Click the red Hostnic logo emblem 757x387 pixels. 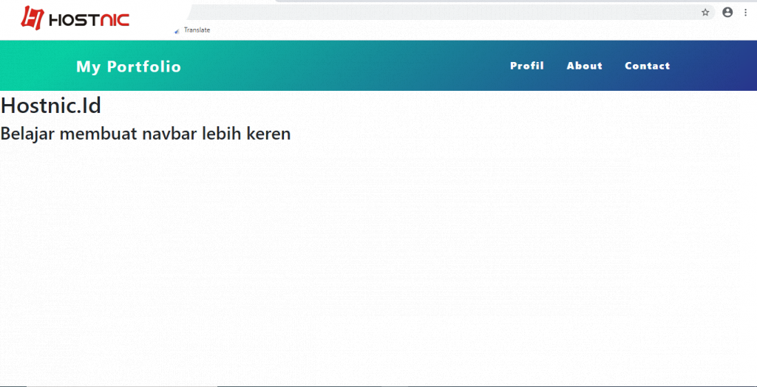point(32,18)
